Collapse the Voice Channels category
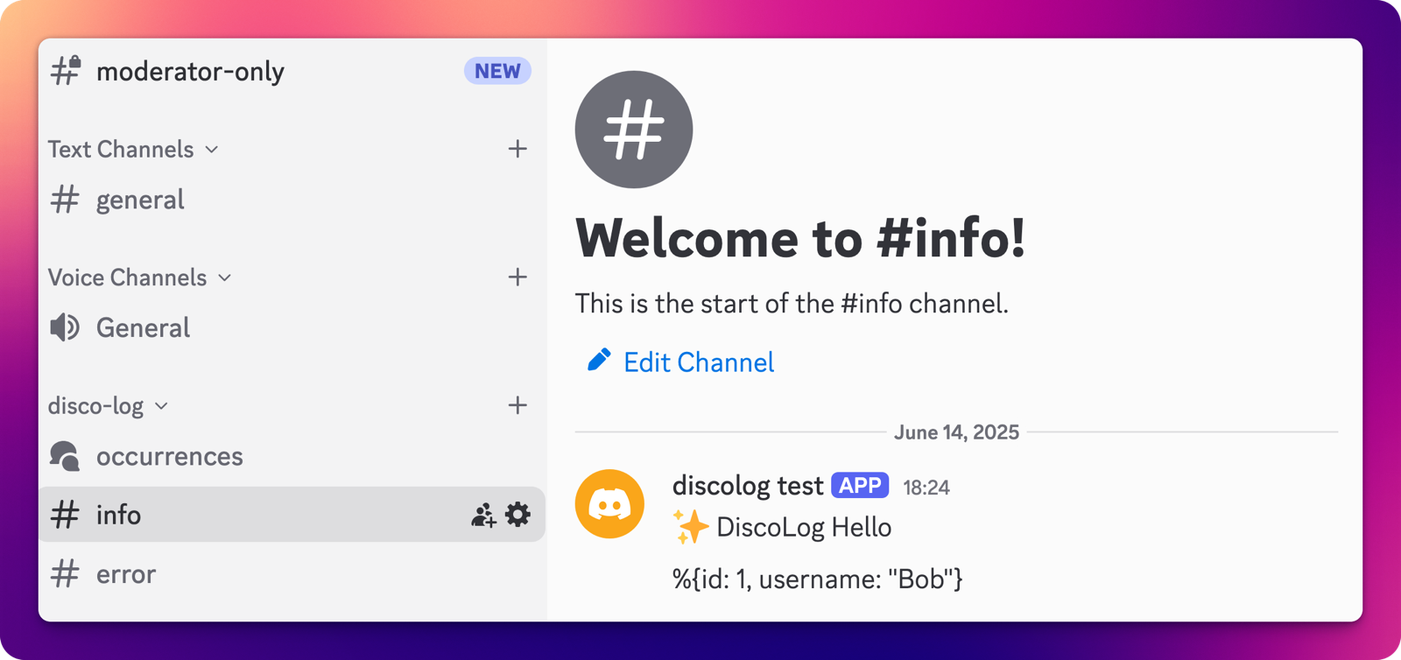1401x660 pixels. (138, 277)
